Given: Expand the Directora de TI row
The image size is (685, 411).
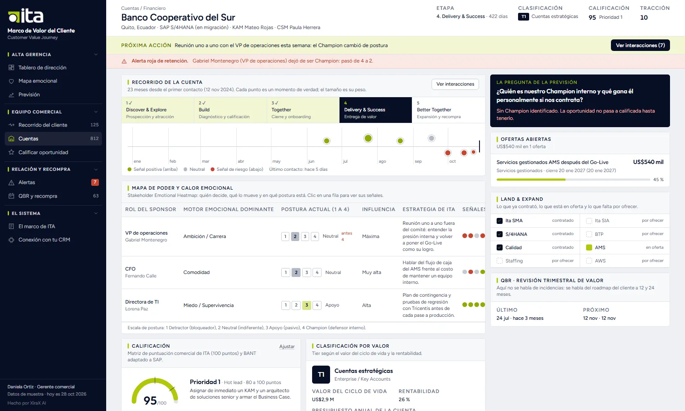Looking at the screenshot, I should 303,305.
